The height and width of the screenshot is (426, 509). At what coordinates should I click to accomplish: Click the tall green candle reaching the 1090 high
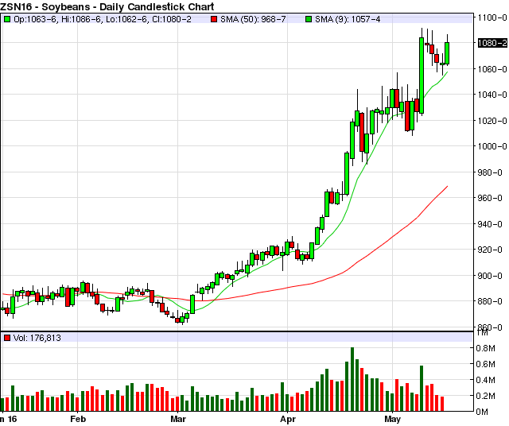tap(422, 76)
